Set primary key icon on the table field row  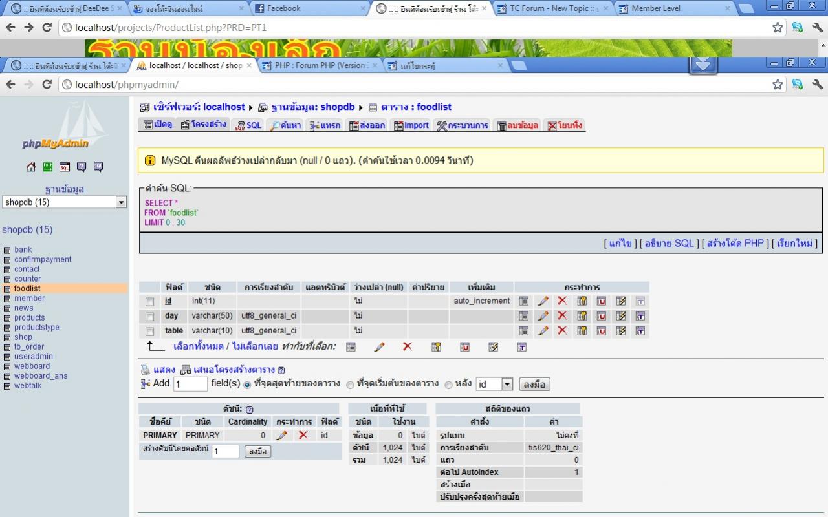click(582, 331)
